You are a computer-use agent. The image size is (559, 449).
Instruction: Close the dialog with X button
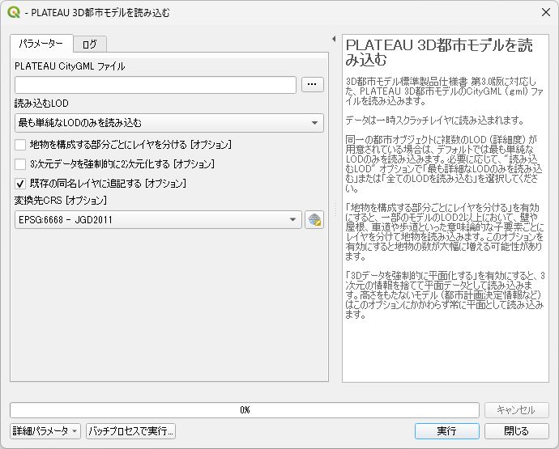coord(546,12)
